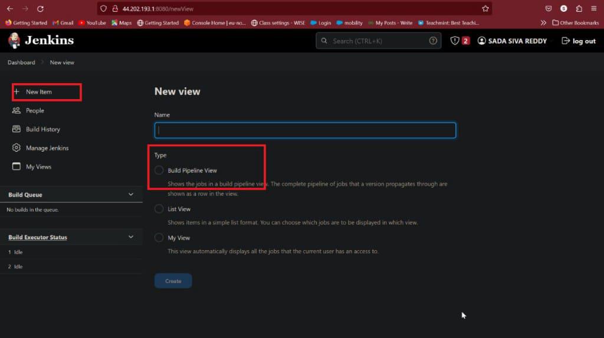Click the padlock site info icon
The image size is (604, 338).
tap(115, 8)
